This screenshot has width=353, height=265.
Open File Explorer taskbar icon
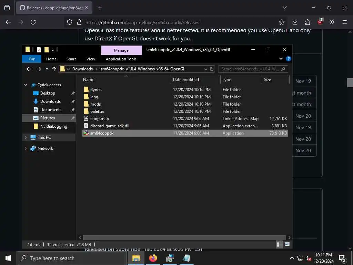136,258
